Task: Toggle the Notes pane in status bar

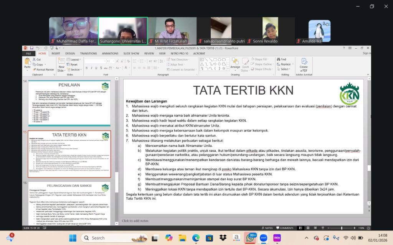Action: tap(267, 228)
